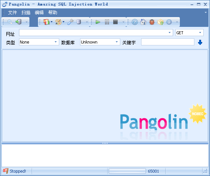Screen dimensions: 210x176
Task: Expand the 网址 URL history dropdown
Action: tap(169, 32)
